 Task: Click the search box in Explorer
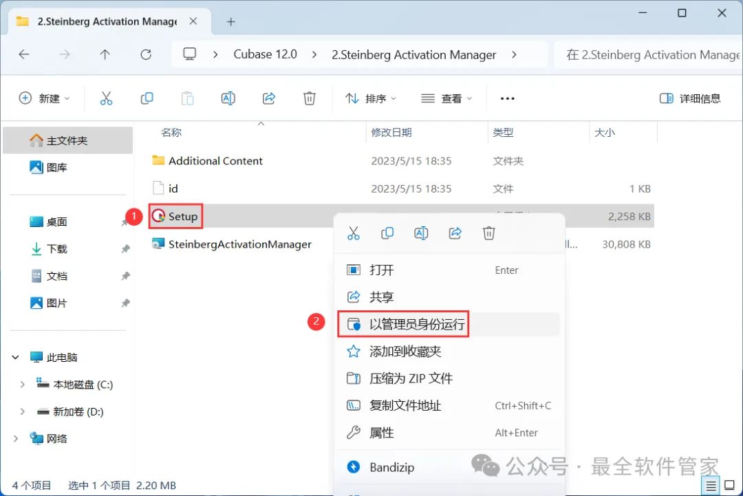(x=647, y=55)
